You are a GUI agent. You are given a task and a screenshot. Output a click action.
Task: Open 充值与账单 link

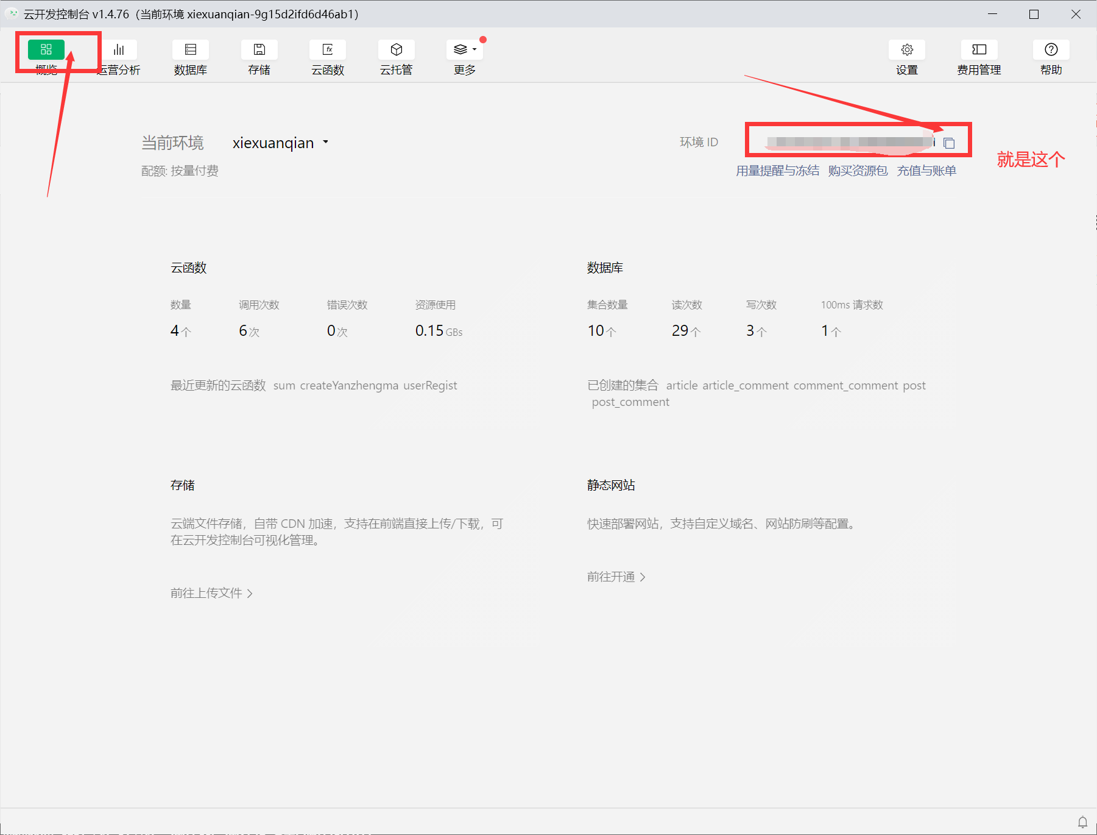coord(926,171)
